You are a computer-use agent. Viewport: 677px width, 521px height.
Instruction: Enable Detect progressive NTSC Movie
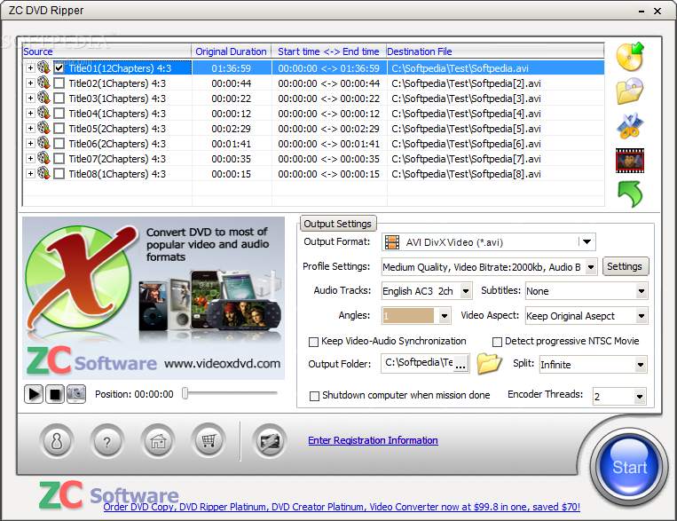coord(498,342)
